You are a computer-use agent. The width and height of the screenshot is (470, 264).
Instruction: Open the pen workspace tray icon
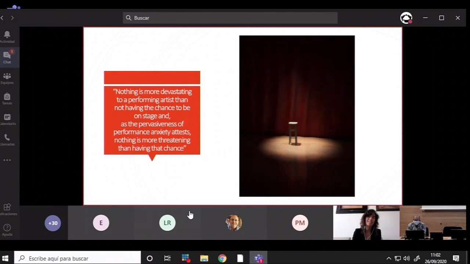pyautogui.click(x=417, y=258)
